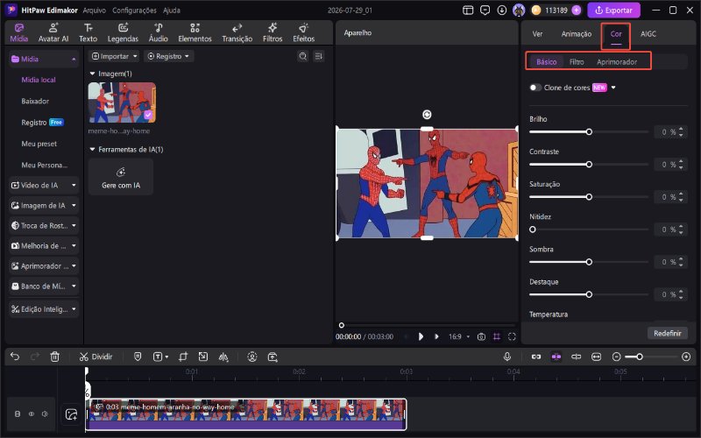
Task: Toggle the Clone de cores switch
Action: [535, 88]
